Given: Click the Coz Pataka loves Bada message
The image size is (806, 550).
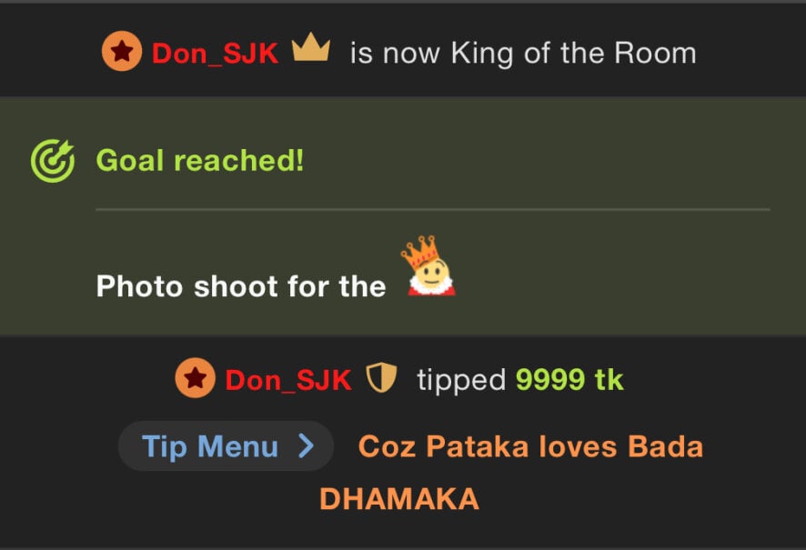Looking at the screenshot, I should coord(530,445).
